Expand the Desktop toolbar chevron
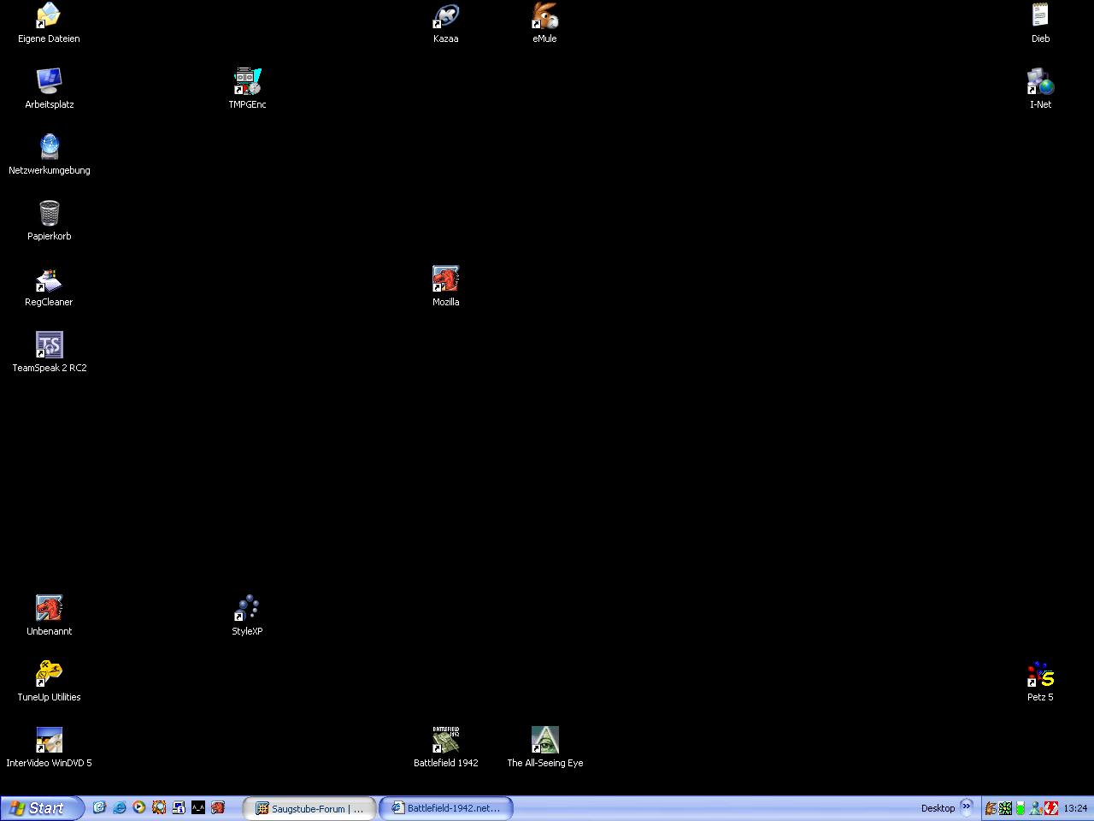Image resolution: width=1094 pixels, height=821 pixels. click(x=967, y=806)
